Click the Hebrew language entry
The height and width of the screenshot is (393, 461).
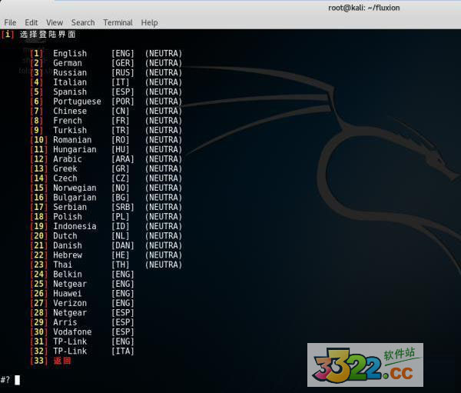[68, 255]
